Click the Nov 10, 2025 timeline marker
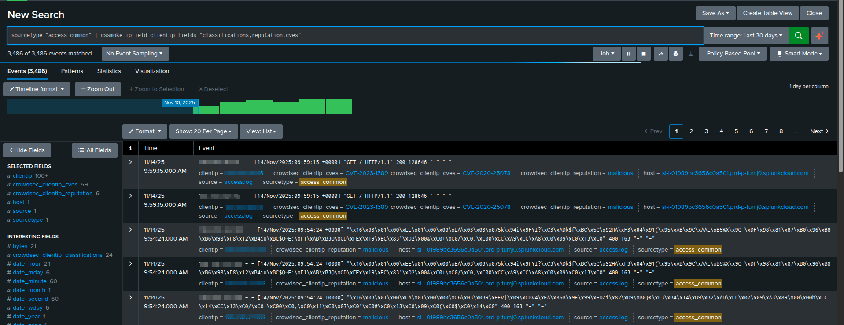 click(x=179, y=102)
